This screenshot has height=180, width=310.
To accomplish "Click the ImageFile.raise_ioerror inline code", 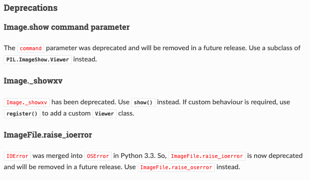I will [207, 156].
